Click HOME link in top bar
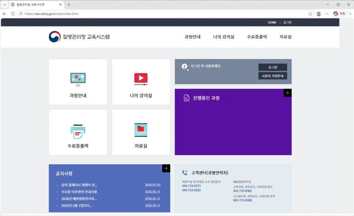354x216 pixels. pyautogui.click(x=272, y=22)
